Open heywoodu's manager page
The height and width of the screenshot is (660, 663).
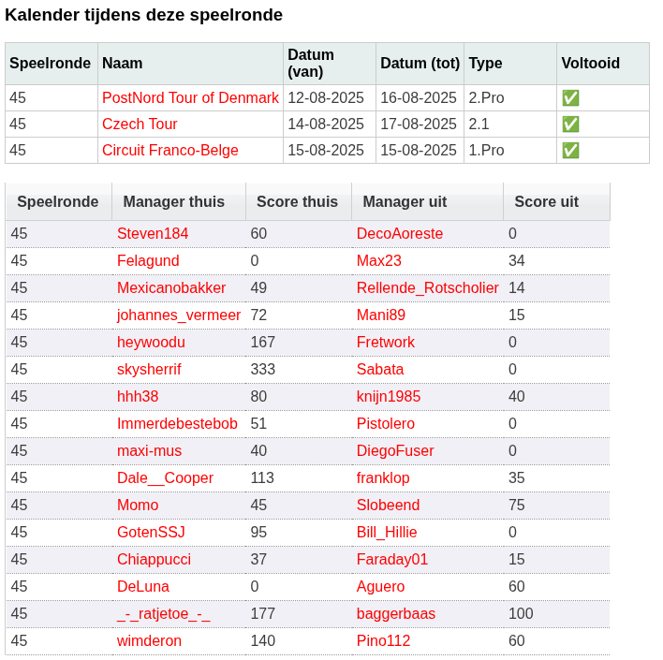pos(151,342)
